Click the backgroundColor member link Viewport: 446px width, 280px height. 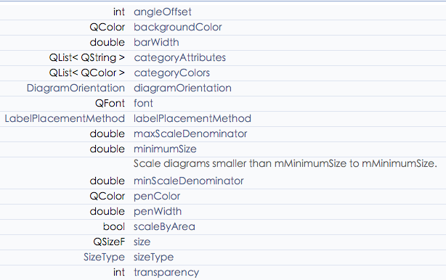coord(177,28)
